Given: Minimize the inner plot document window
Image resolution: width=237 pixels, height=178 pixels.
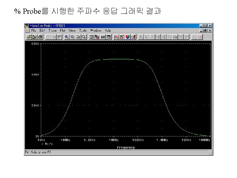Looking at the screenshot, I should [201, 31].
